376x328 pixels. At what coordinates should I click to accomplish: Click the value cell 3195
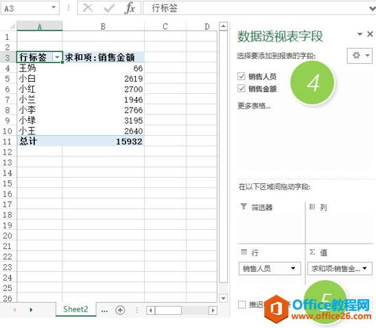point(104,120)
